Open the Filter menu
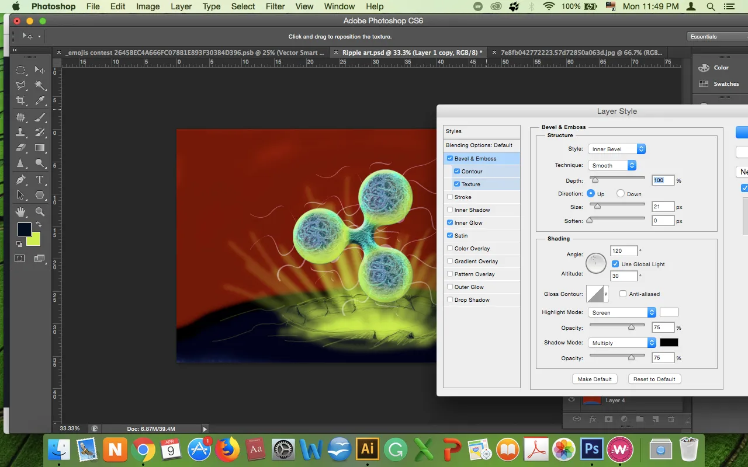Viewport: 748px width, 467px height. (275, 6)
